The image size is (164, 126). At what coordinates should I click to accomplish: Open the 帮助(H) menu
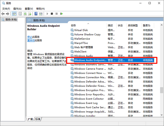(x=40, y=9)
